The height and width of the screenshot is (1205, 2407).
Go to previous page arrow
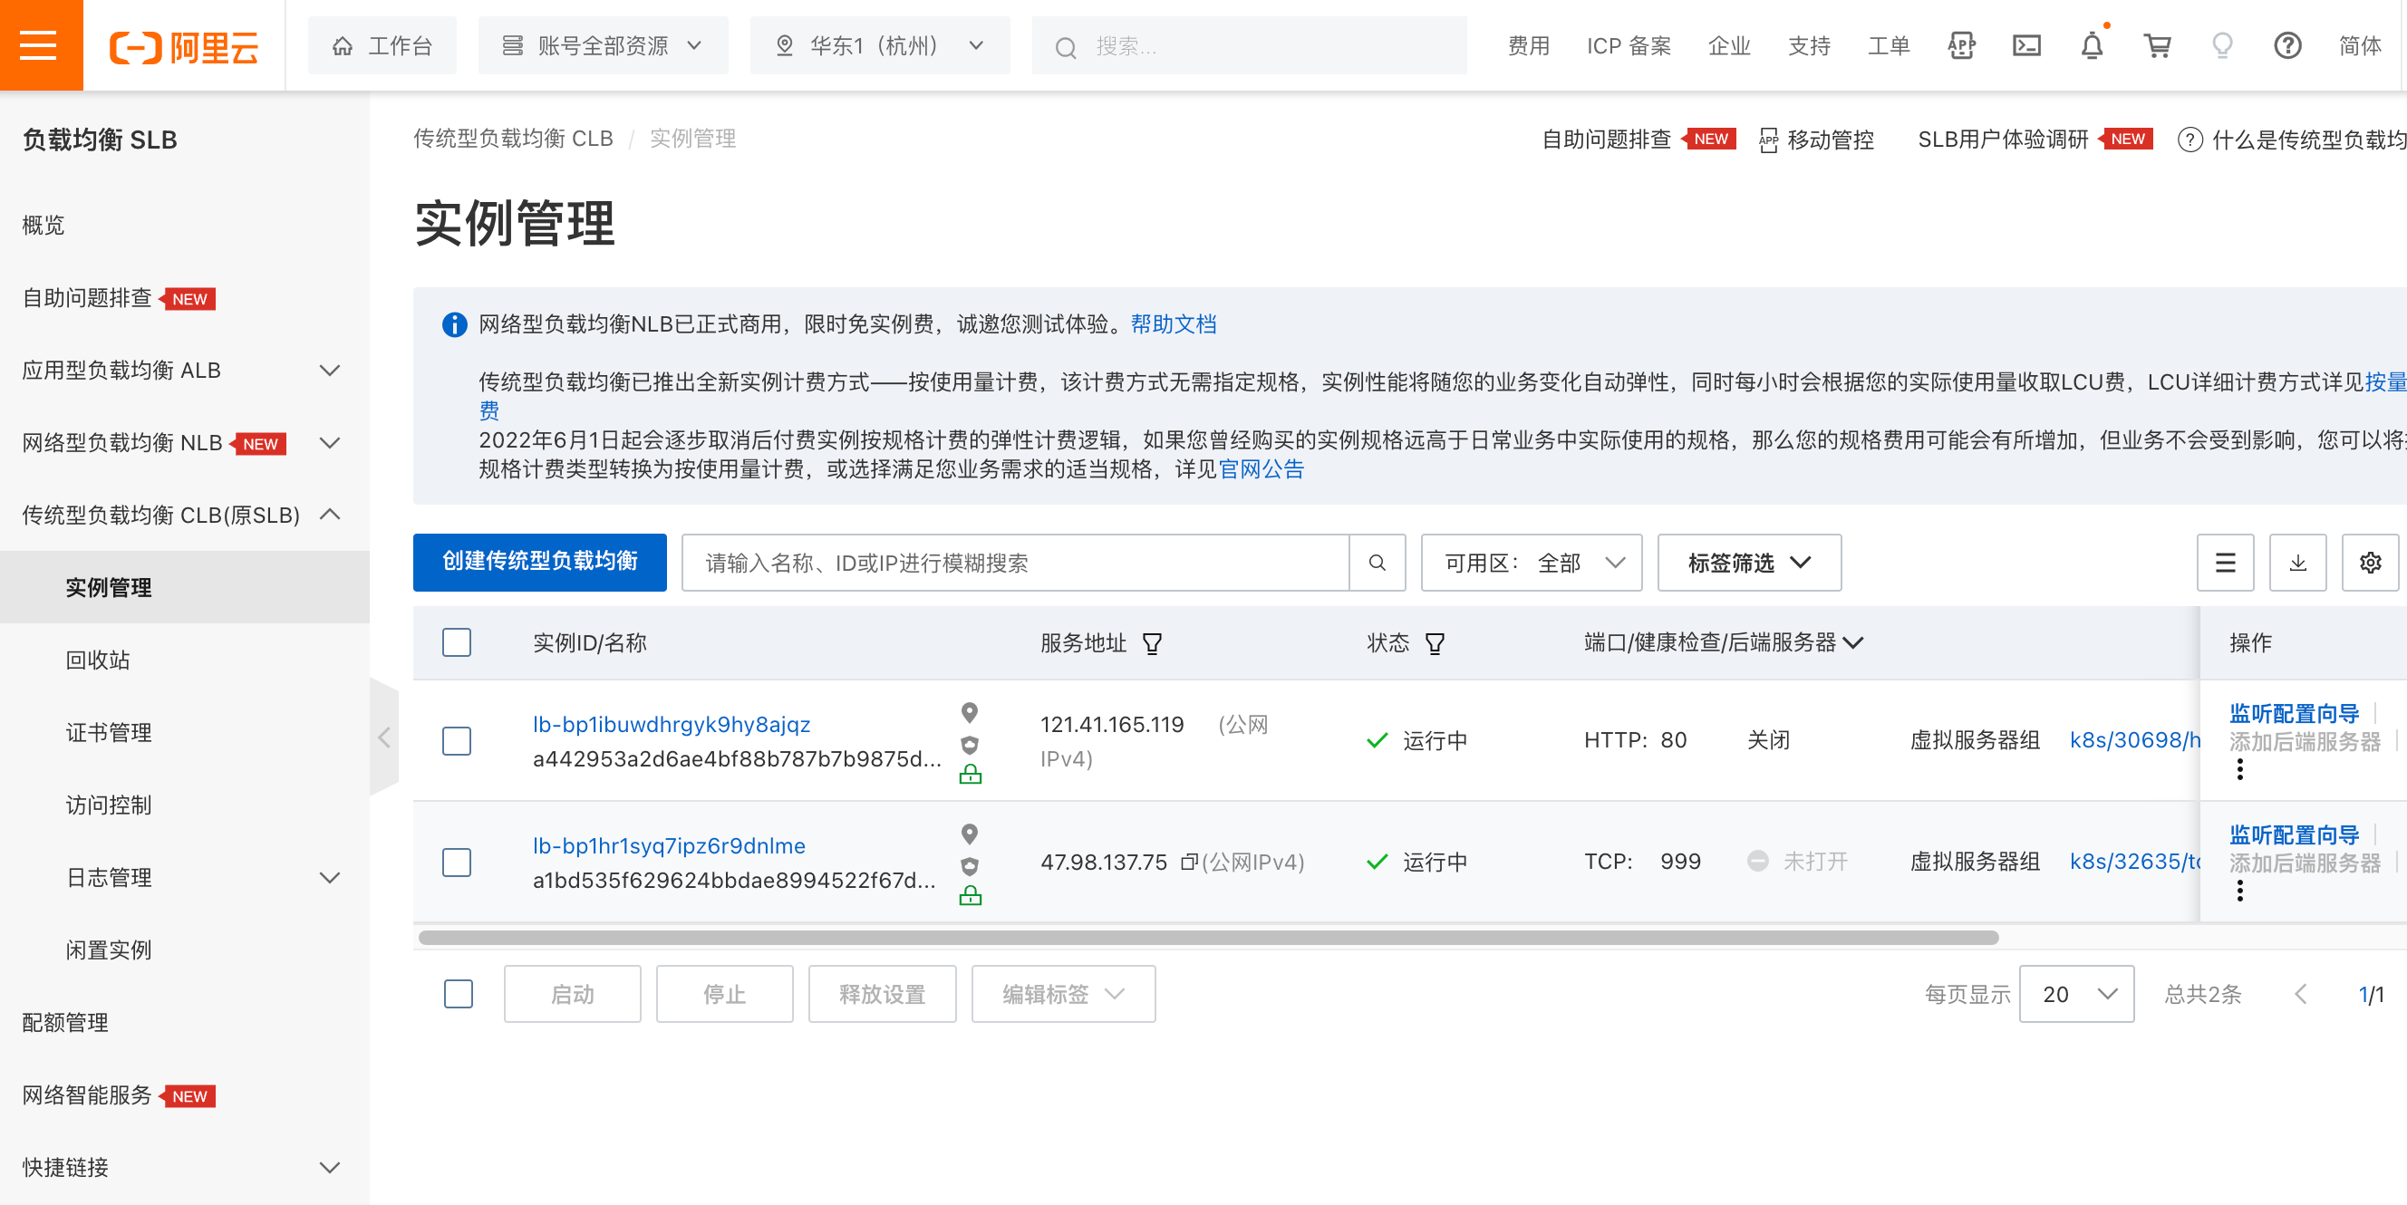2300,994
